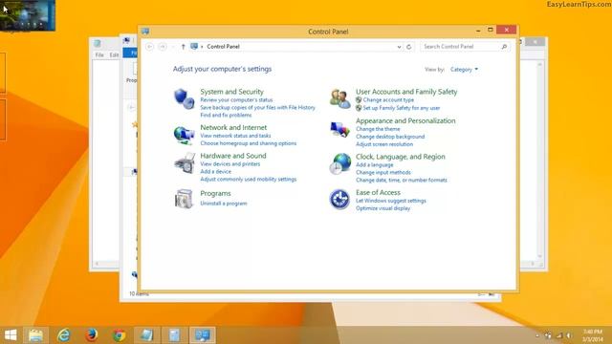
Task: Click Add a language
Action: click(374, 165)
